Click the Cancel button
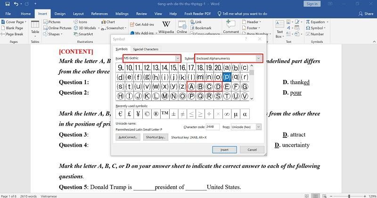 tap(252, 150)
